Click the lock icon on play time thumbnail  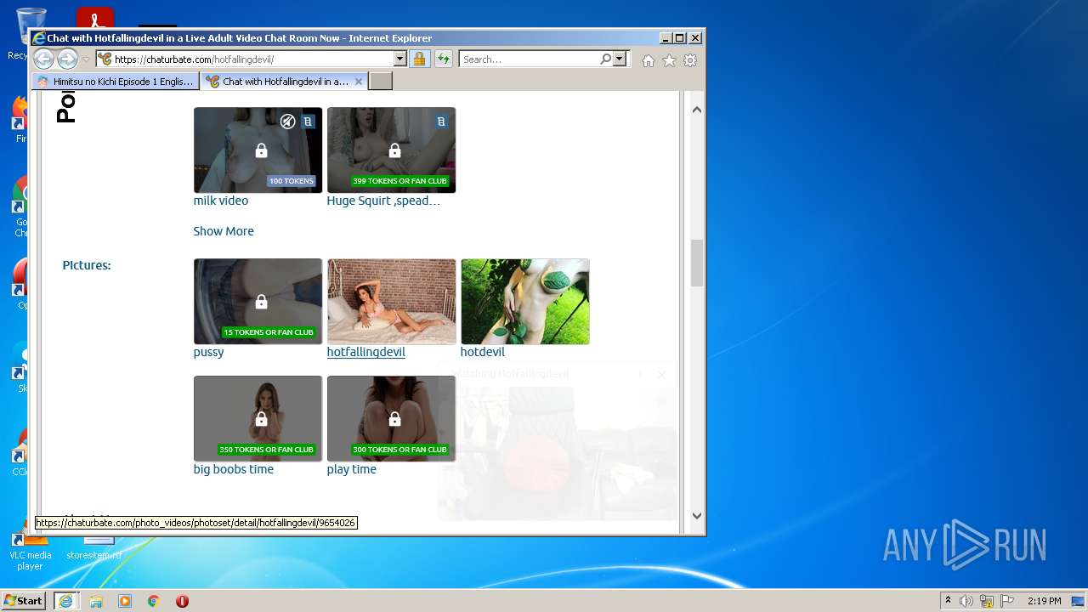[x=394, y=419]
